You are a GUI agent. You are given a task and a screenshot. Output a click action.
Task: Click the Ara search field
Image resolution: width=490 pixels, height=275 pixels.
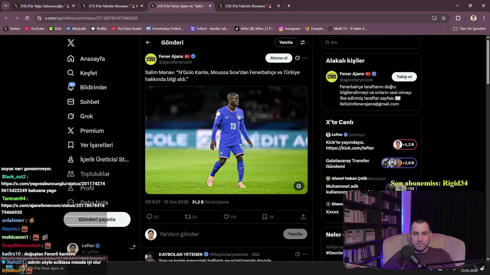371,42
